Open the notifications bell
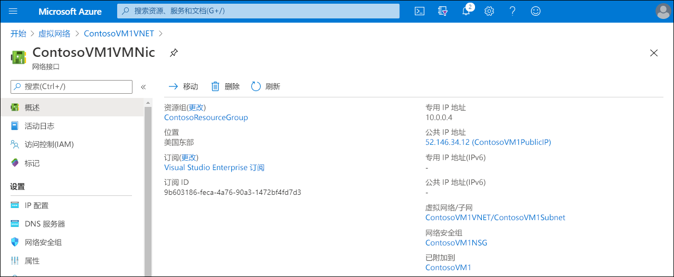The height and width of the screenshot is (277, 674). point(466,11)
